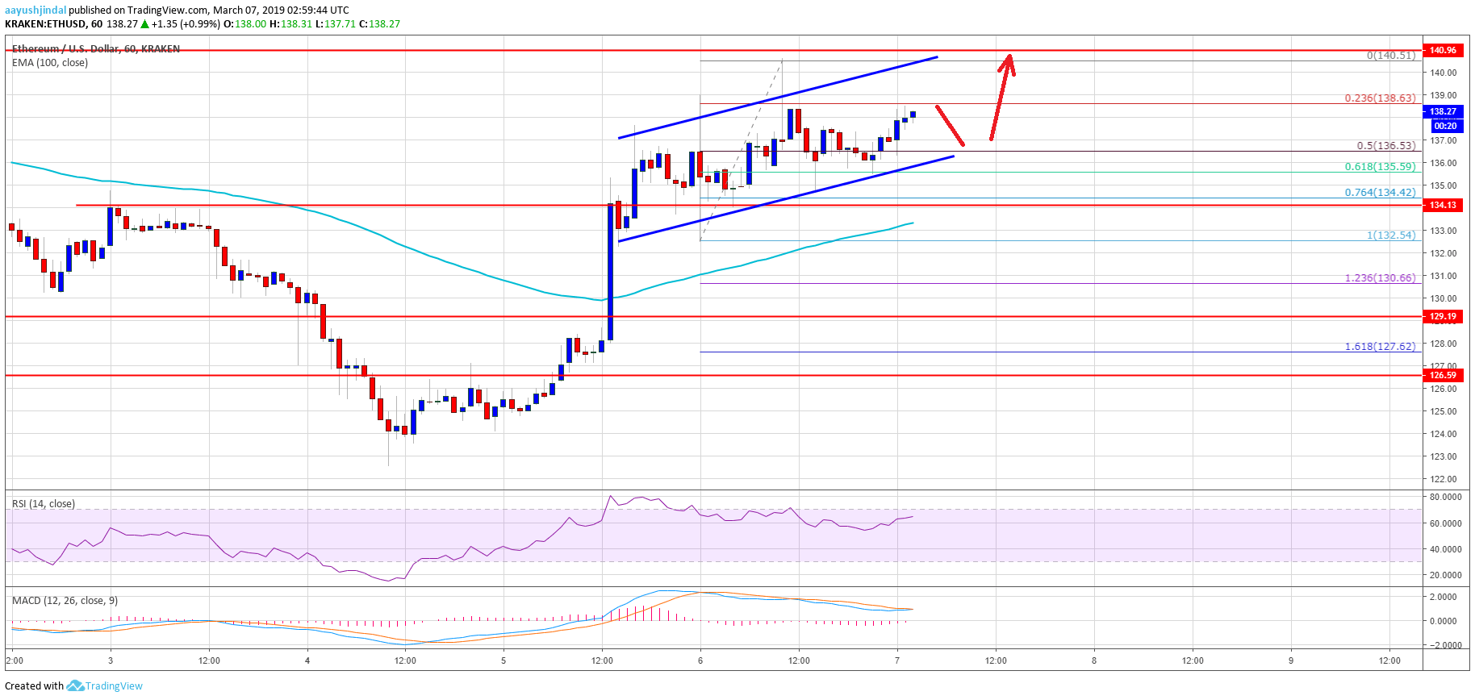Click the 00:20 countdown label
The width and height of the screenshot is (1475, 700).
tap(1444, 126)
